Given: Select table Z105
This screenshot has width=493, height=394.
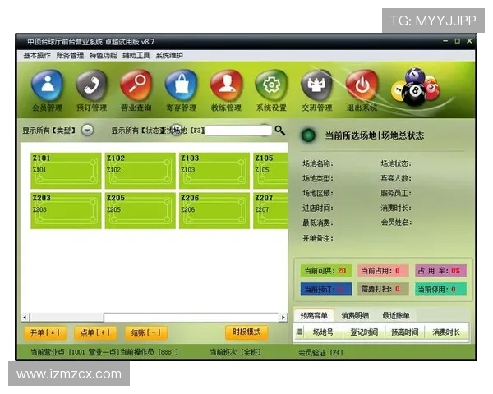Looking at the screenshot, I should [x=270, y=171].
